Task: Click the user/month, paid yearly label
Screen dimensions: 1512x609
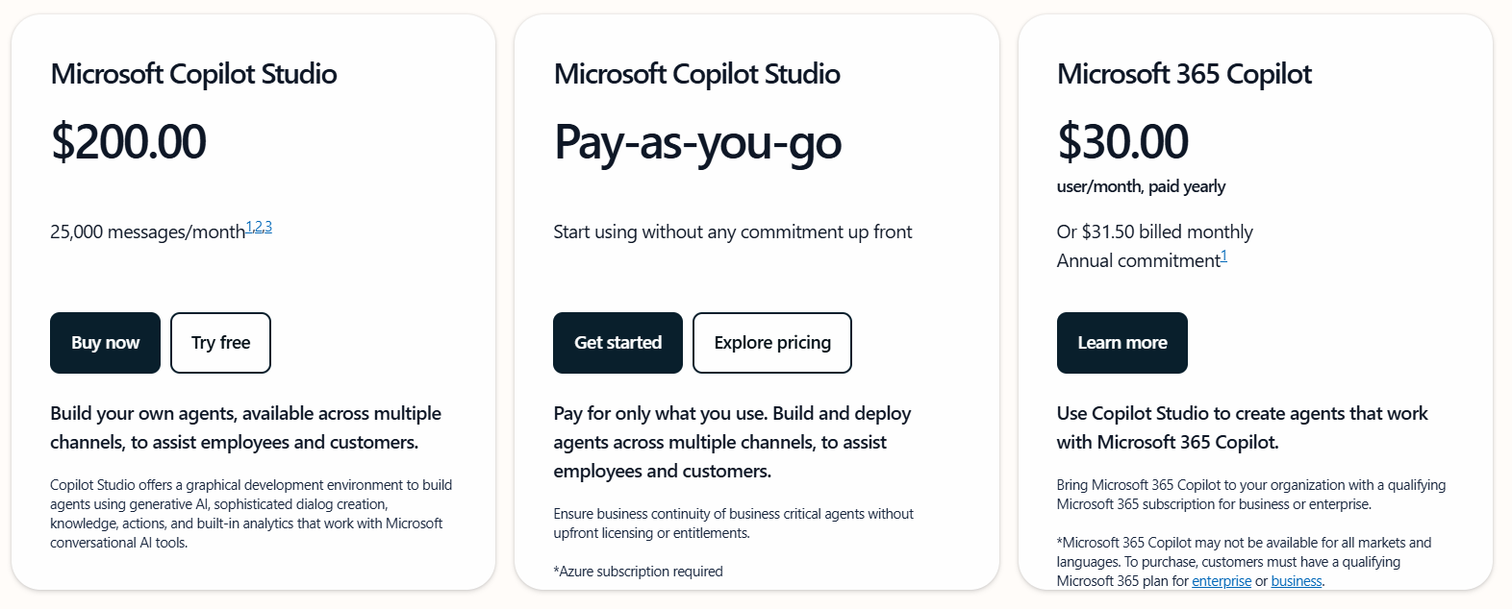Action: pos(1141,186)
